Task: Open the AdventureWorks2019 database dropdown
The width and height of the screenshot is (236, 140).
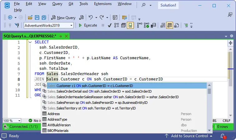Action: [x=71, y=26]
